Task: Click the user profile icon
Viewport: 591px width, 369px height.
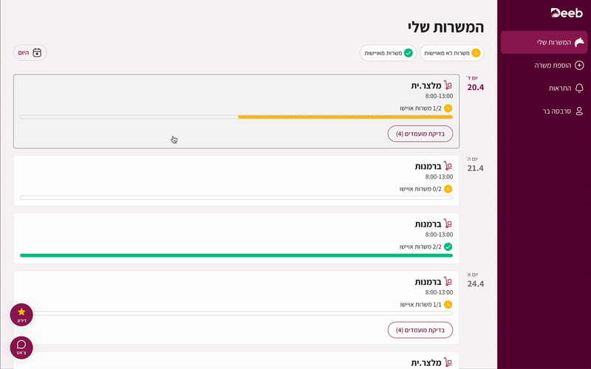Action: click(579, 111)
